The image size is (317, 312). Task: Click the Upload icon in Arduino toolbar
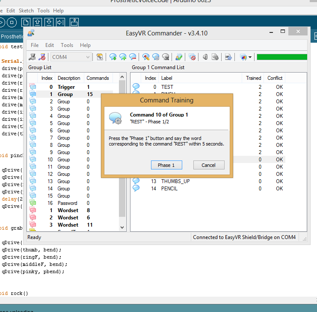pyautogui.click(x=60, y=22)
